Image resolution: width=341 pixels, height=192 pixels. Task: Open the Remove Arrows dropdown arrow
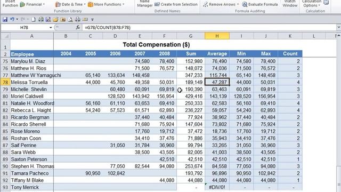tap(238, 4)
